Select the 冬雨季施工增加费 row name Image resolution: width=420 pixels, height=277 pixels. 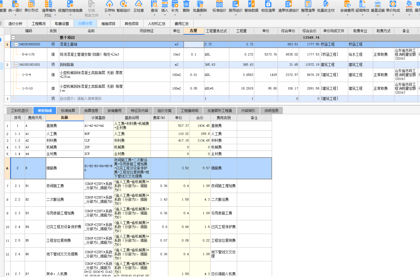click(x=60, y=213)
